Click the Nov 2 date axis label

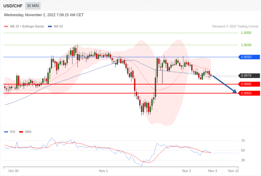click(187, 171)
